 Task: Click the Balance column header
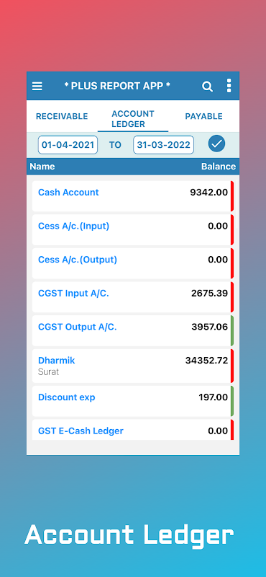(x=219, y=167)
